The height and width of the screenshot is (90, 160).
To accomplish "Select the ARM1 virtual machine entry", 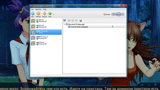I will click(x=46, y=32).
